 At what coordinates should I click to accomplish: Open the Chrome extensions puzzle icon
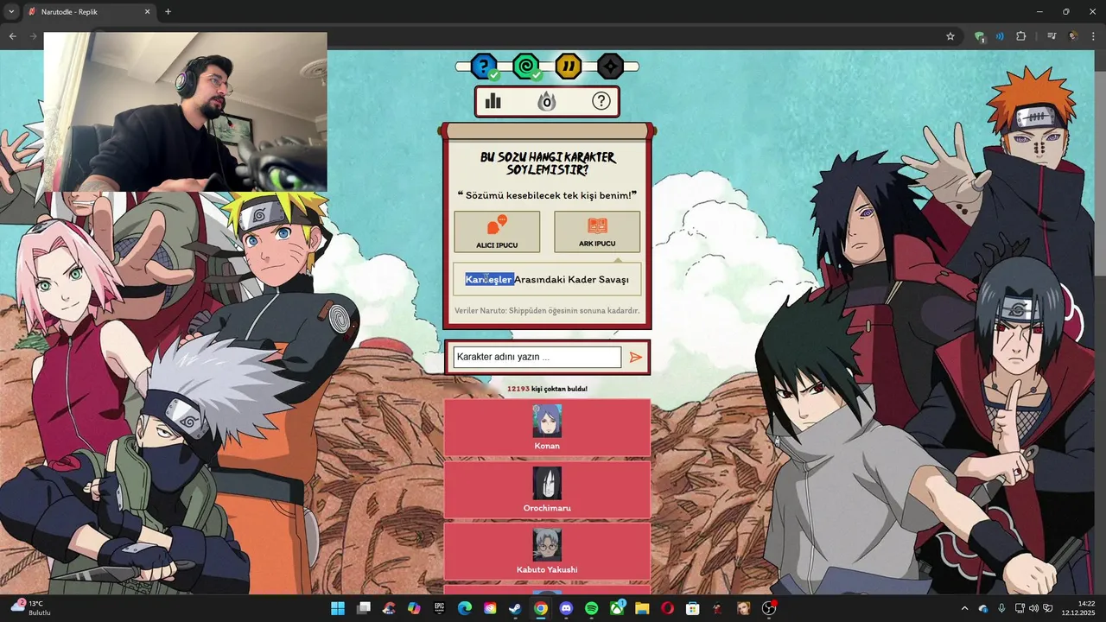(x=1021, y=36)
